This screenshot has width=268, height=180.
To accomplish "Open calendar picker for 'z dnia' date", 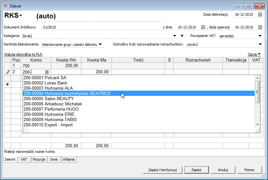I will tap(203, 27).
